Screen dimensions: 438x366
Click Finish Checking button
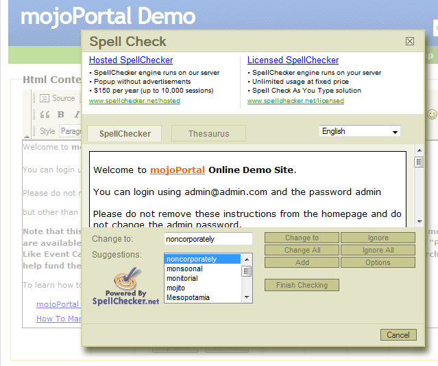(302, 285)
